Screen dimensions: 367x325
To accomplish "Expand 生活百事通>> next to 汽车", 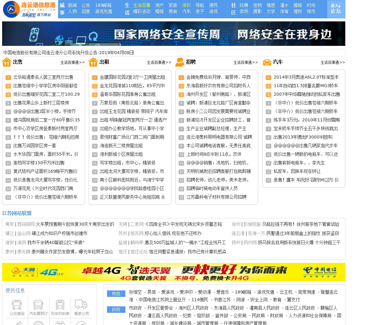I will (x=333, y=62).
